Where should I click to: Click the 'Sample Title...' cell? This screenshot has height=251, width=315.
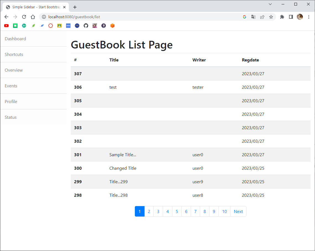click(x=123, y=155)
